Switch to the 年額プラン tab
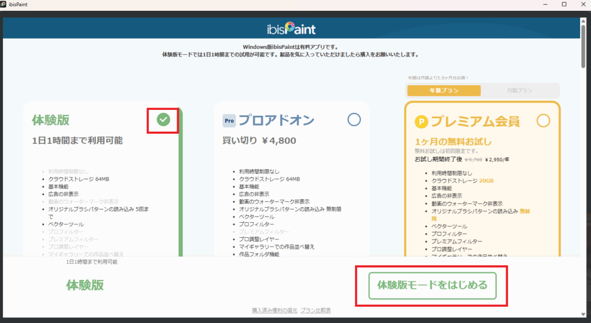 (444, 90)
